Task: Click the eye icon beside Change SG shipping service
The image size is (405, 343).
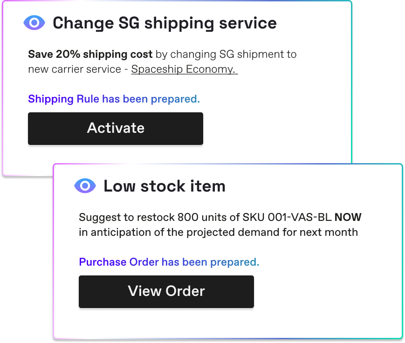Action: click(x=34, y=22)
